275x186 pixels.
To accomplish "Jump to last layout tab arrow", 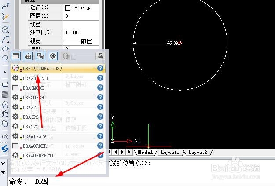I will 130,152.
